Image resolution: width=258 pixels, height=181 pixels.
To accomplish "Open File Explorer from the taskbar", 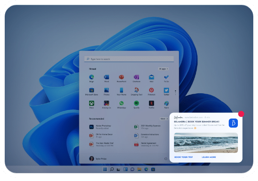I will point(139,169).
